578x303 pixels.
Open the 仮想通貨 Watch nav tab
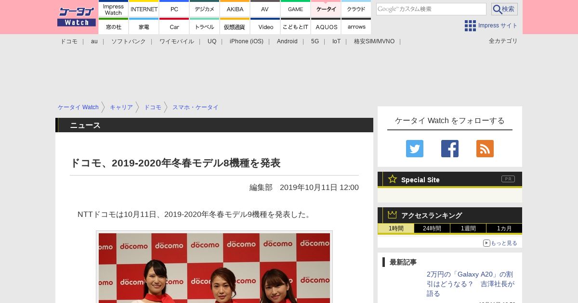pos(235,26)
